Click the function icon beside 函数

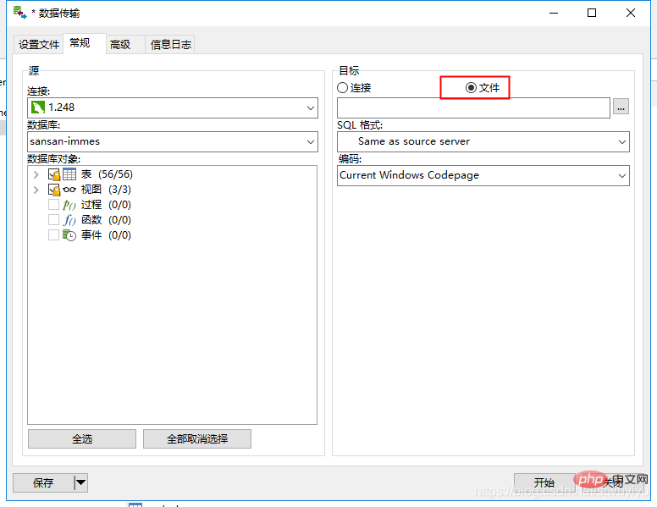[69, 220]
